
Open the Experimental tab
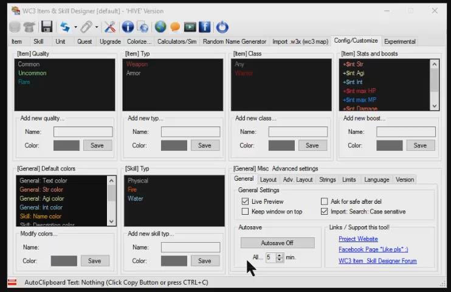(400, 41)
